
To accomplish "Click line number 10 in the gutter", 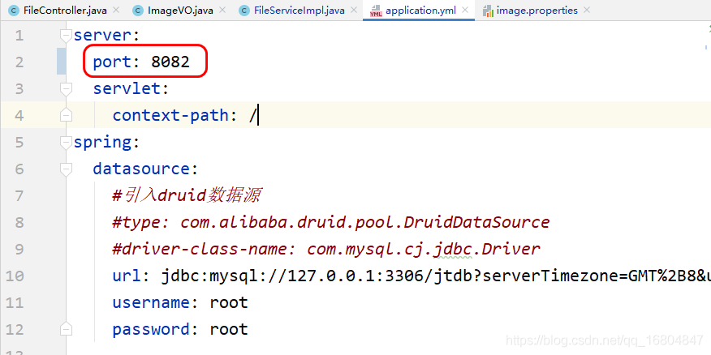I will click(x=15, y=276).
